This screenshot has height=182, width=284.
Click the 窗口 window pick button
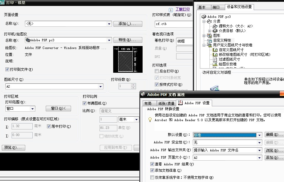pyautogui.click(x=58, y=108)
